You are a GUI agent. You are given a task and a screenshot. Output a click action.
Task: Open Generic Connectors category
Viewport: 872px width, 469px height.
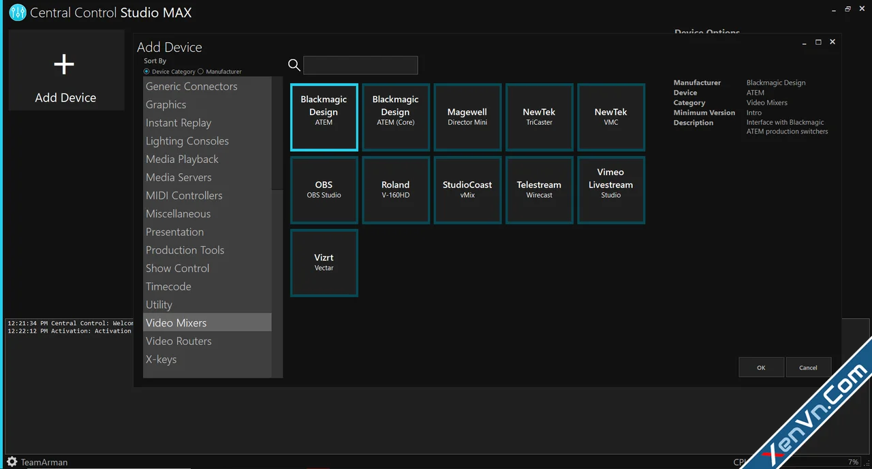click(x=207, y=87)
